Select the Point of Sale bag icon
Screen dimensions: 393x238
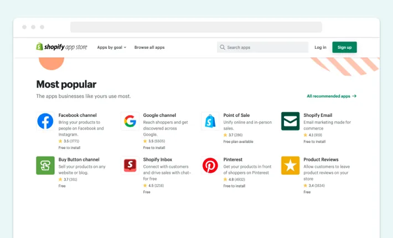(x=210, y=121)
